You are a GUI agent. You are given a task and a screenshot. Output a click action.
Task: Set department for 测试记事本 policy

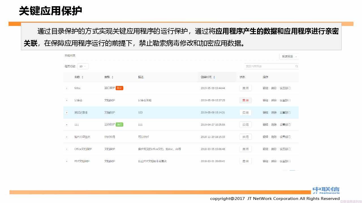(x=285, y=112)
